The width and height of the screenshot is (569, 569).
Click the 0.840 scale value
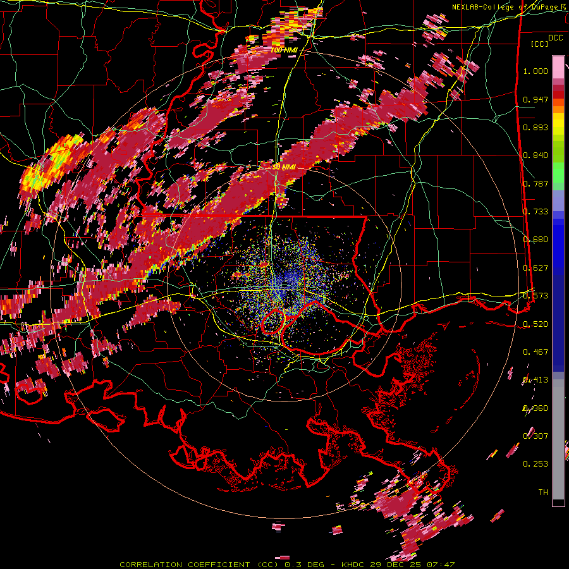pos(535,156)
